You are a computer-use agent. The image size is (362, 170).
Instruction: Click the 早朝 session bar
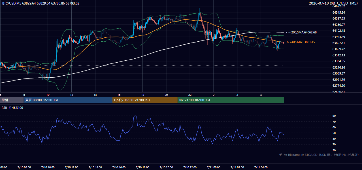[x=12, y=100]
